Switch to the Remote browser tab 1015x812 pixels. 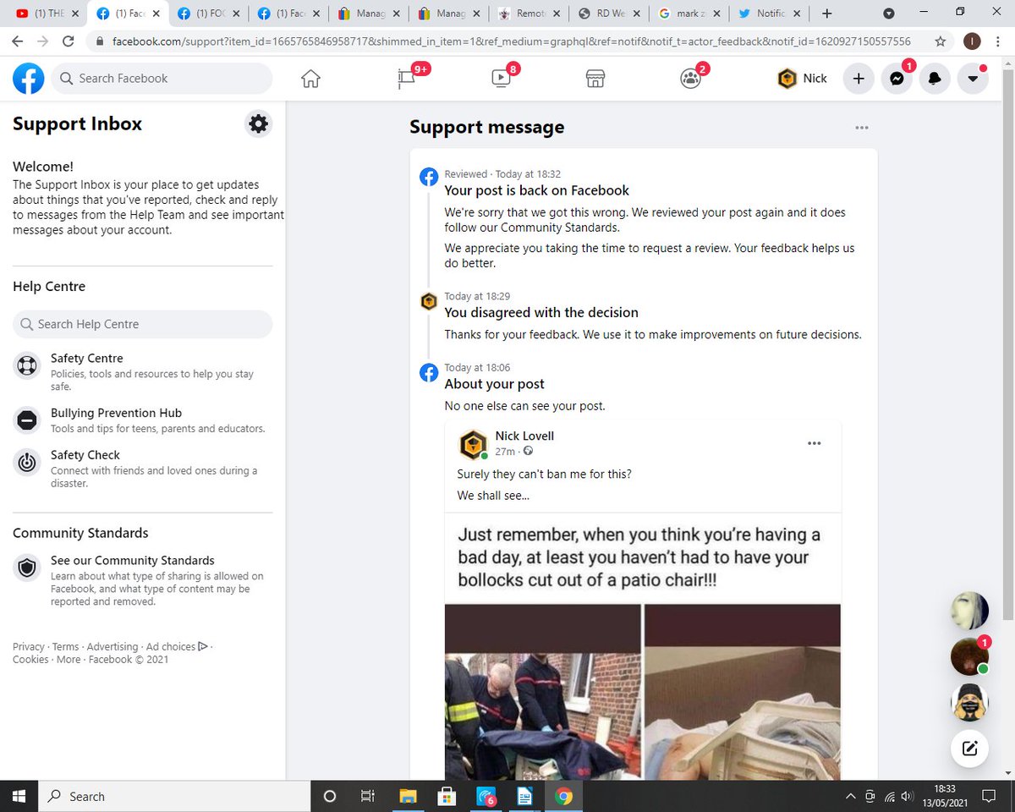tap(527, 14)
